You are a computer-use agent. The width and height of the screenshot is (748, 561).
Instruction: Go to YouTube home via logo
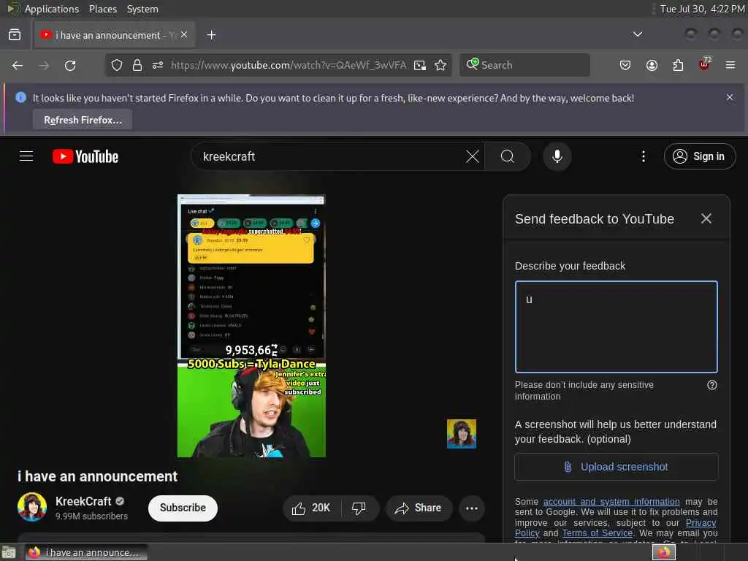(x=85, y=156)
